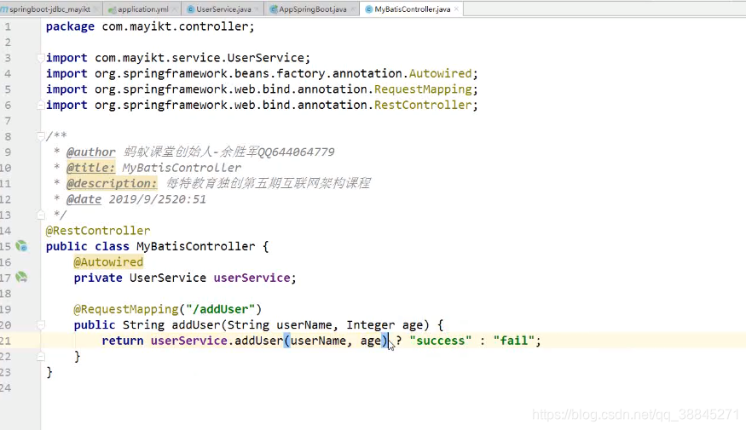This screenshot has height=430, width=746.
Task: Click the @author tag in the comment
Action: (x=91, y=152)
